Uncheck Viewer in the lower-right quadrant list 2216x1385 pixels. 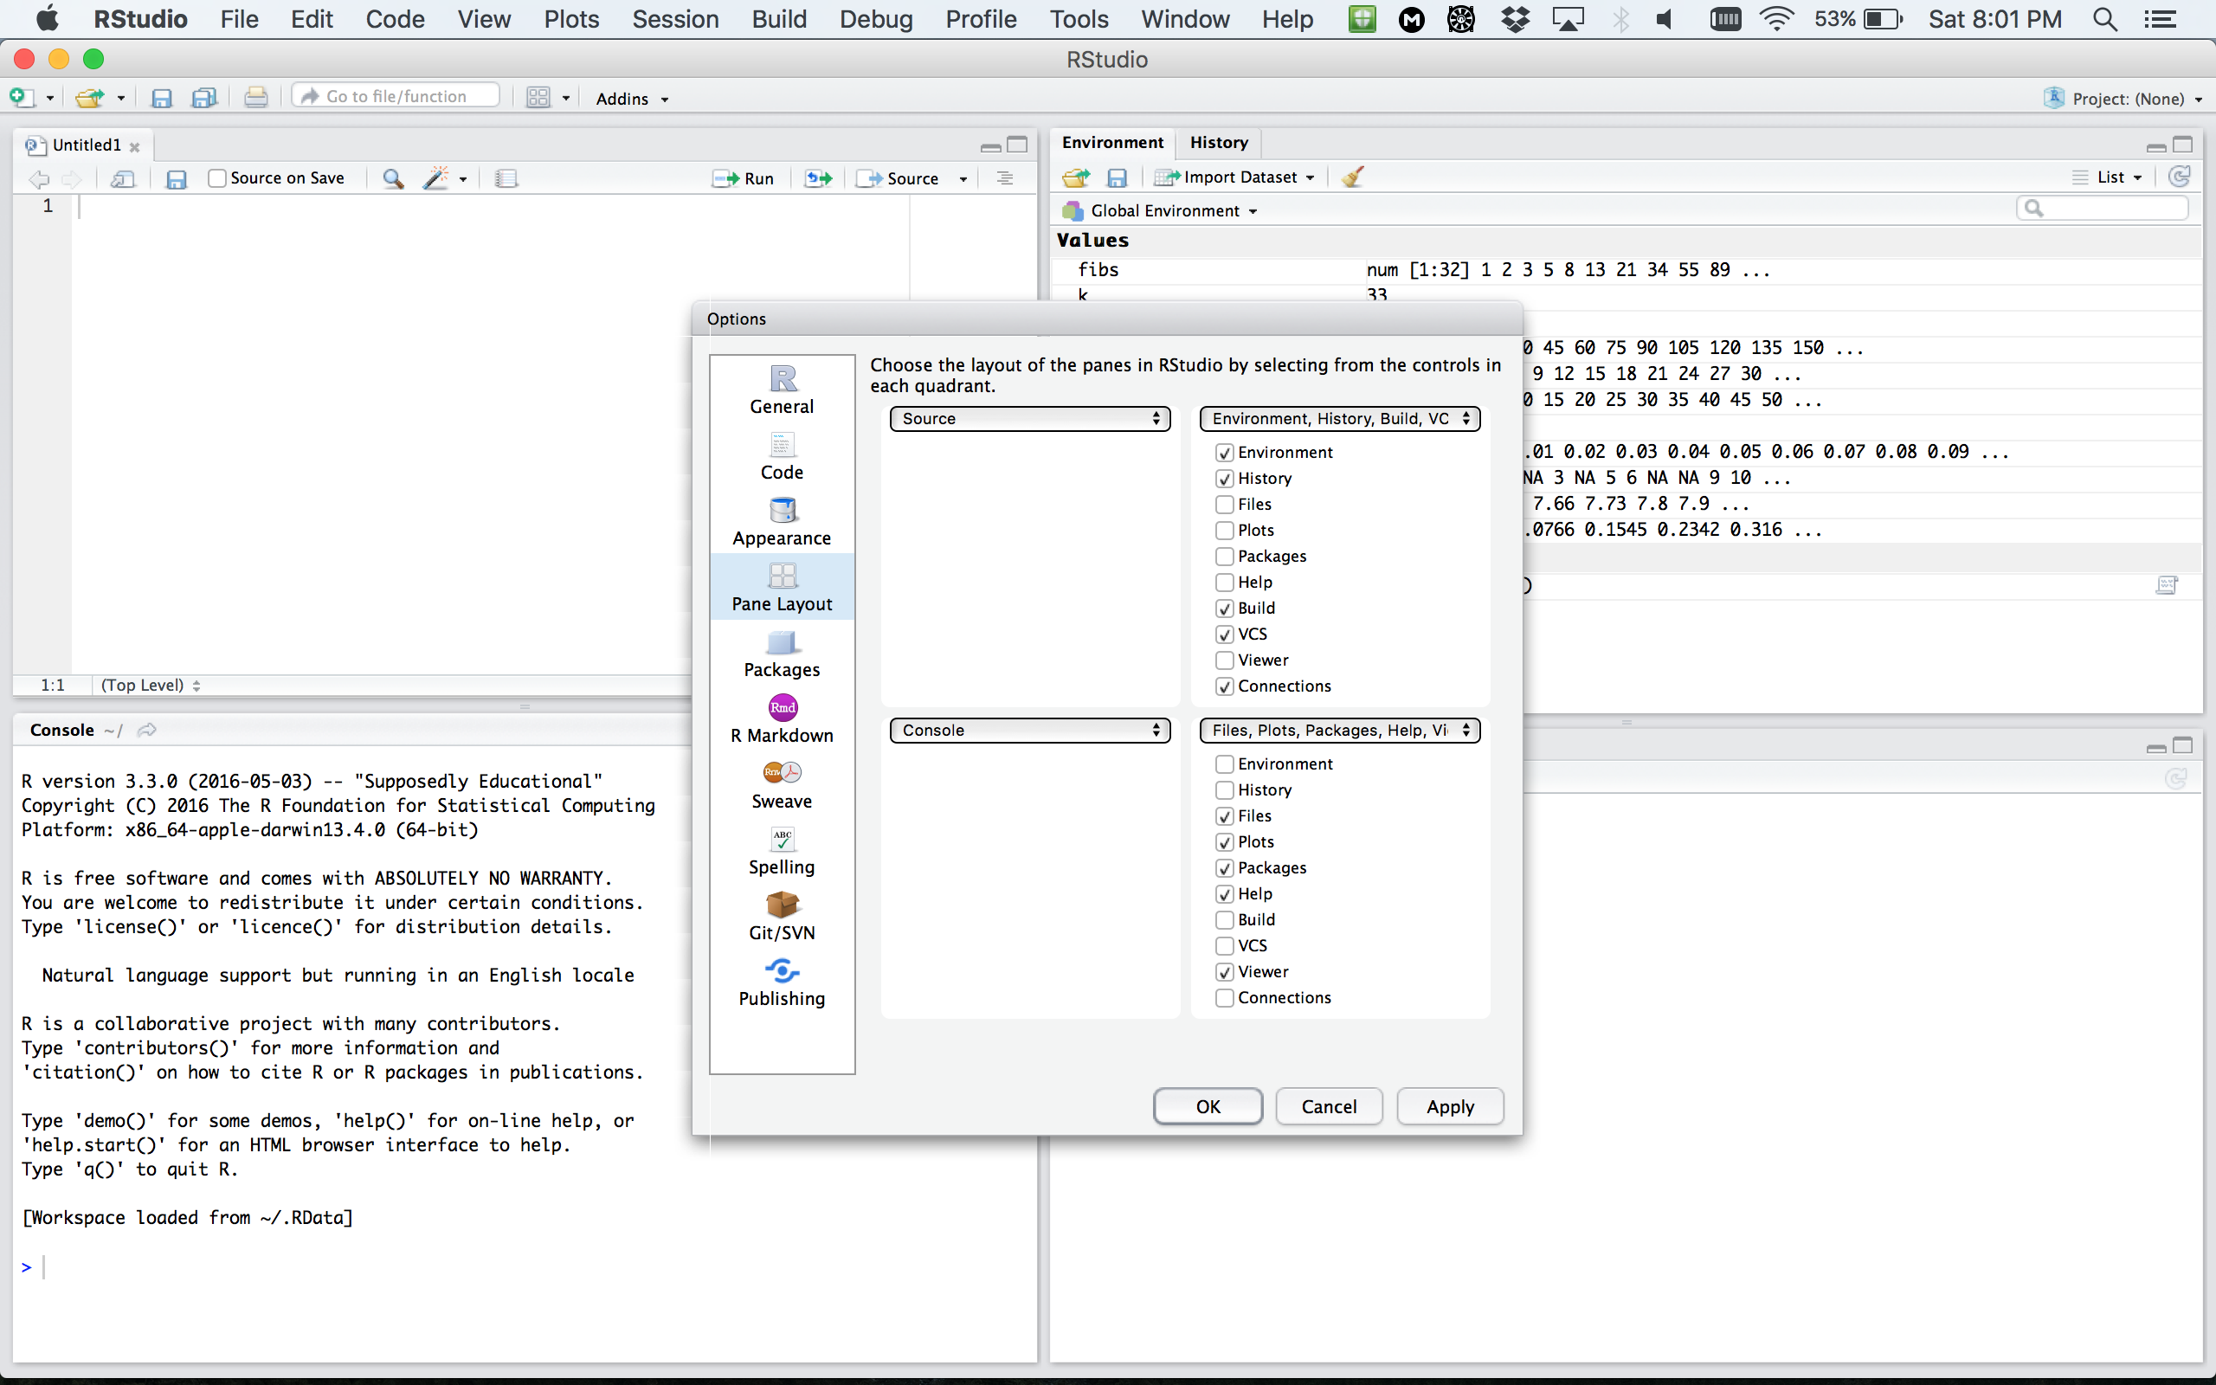[1224, 972]
